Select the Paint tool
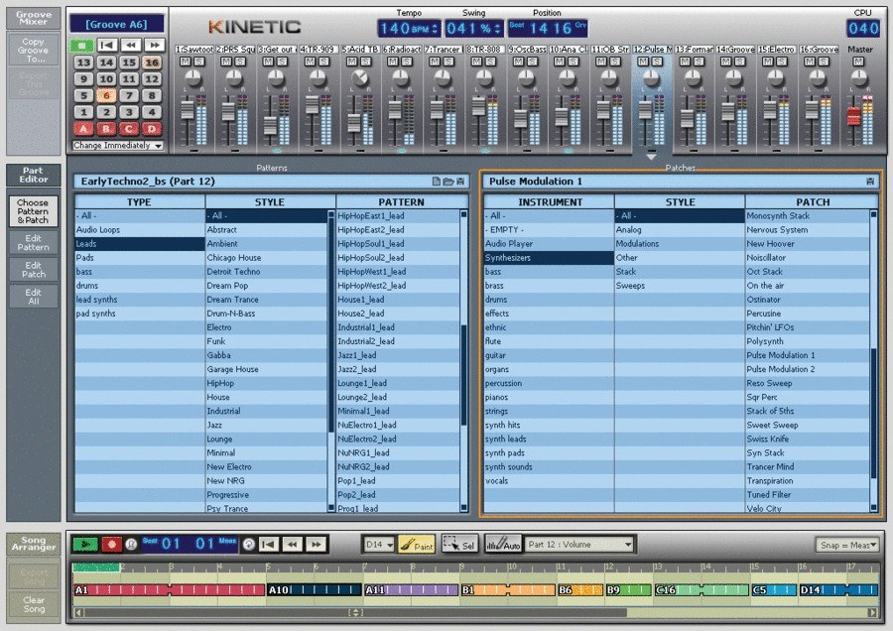Image resolution: width=893 pixels, height=631 pixels. point(417,544)
